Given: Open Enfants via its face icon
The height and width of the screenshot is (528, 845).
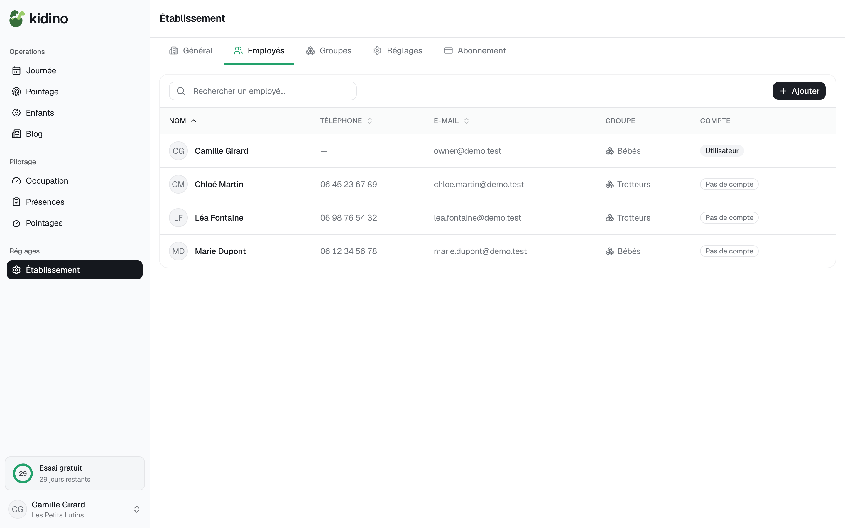Looking at the screenshot, I should (16, 113).
